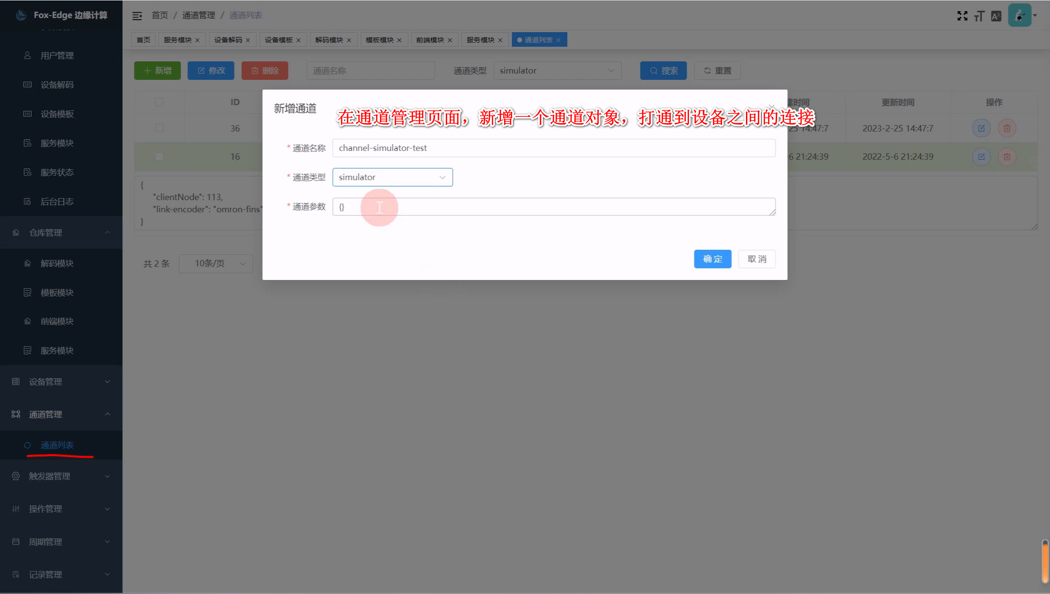
Task: Click the 取消 button in dialog
Action: click(757, 259)
